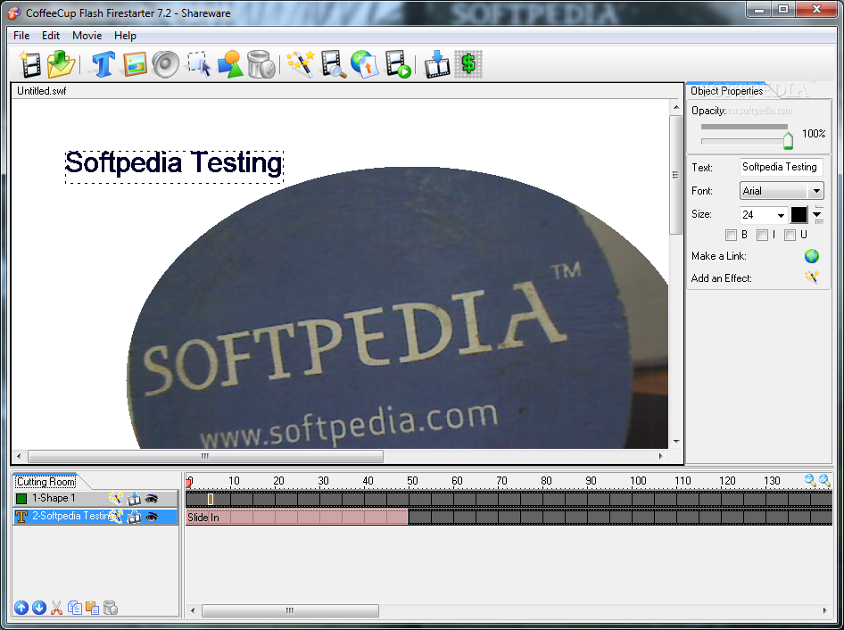The height and width of the screenshot is (630, 844).
Task: Click the canvas vertical scrollbar up arrow
Action: (x=676, y=107)
